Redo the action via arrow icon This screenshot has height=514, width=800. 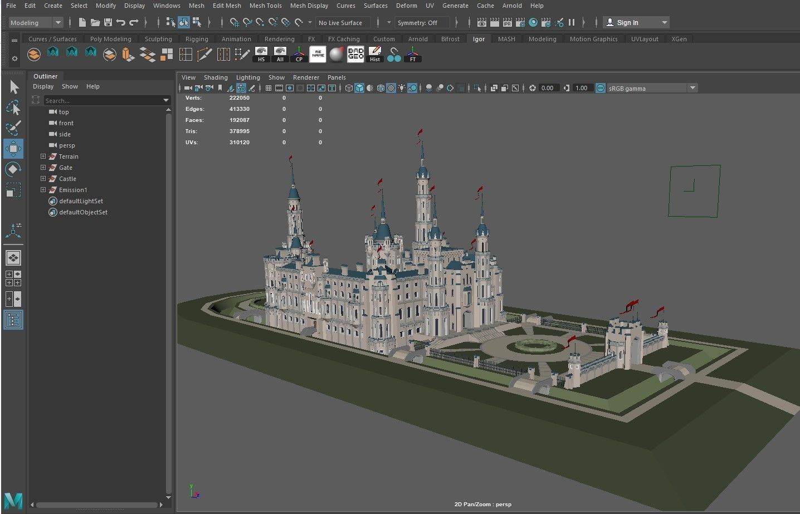(134, 22)
